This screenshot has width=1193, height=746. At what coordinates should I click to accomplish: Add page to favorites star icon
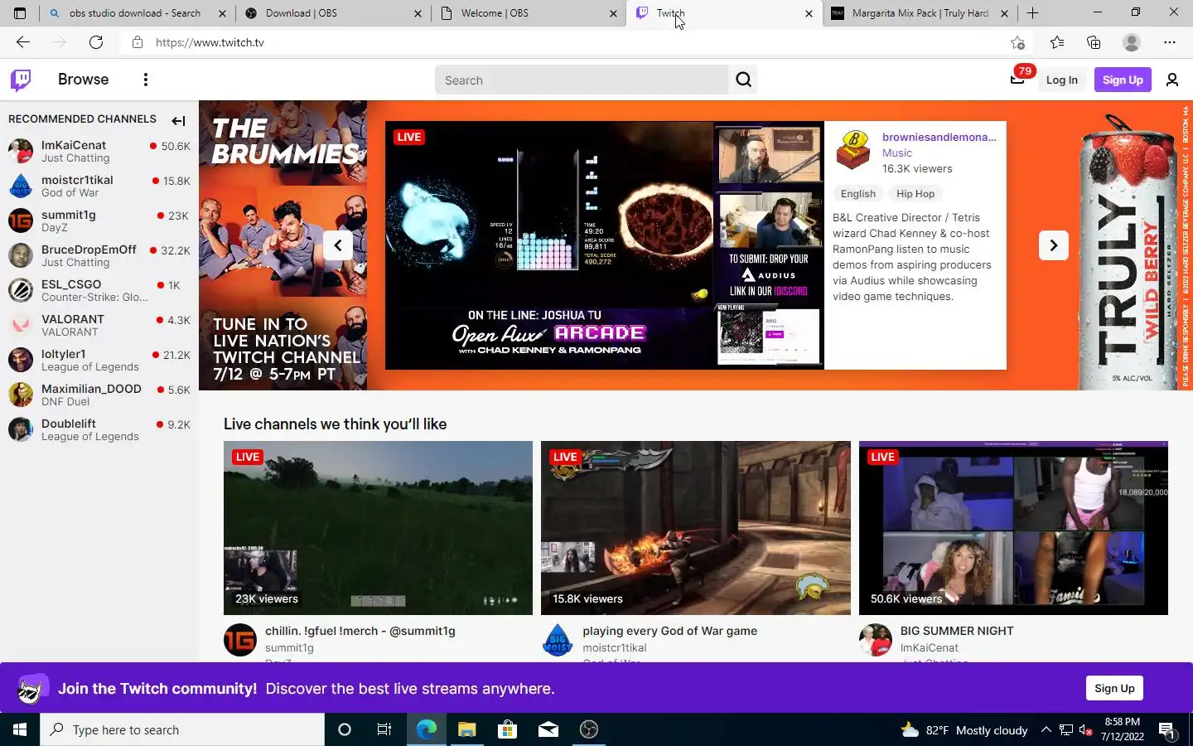pos(1017,42)
